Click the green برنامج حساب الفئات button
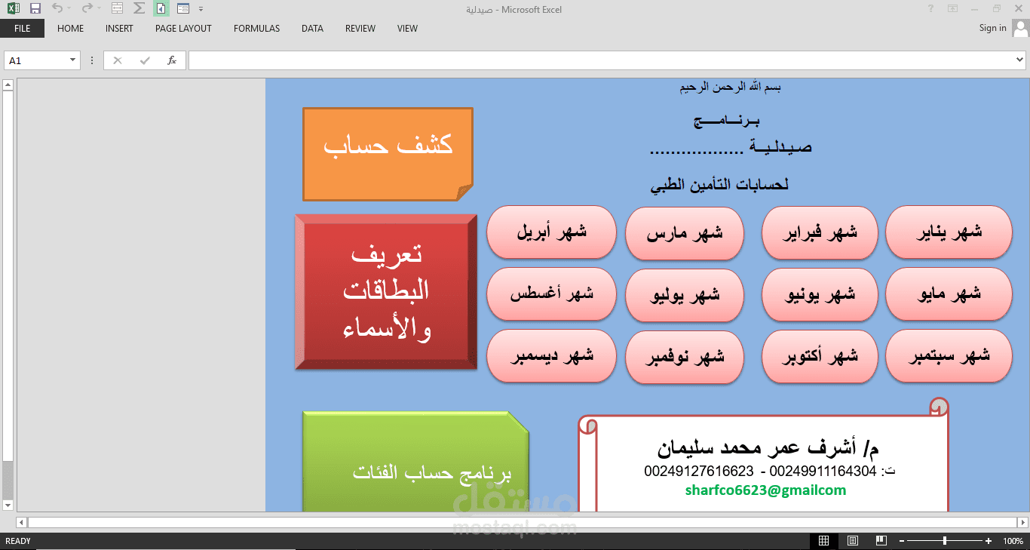 tap(415, 462)
